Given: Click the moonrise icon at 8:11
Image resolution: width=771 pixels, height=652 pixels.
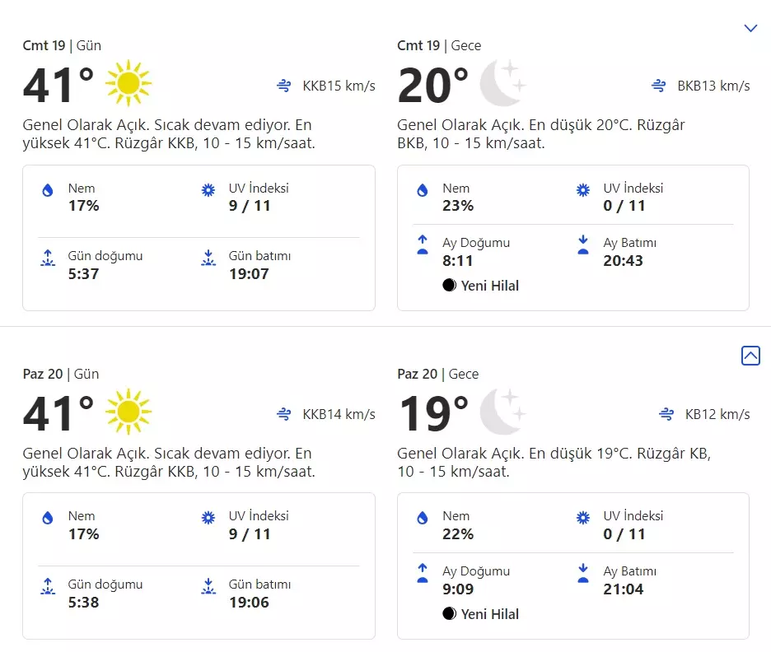Looking at the screenshot, I should pos(423,244).
